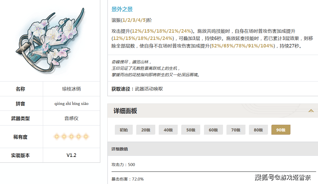The height and width of the screenshot is (184, 318).
Task: Click the 音感仪 weapon type value
Action: coord(71,118)
